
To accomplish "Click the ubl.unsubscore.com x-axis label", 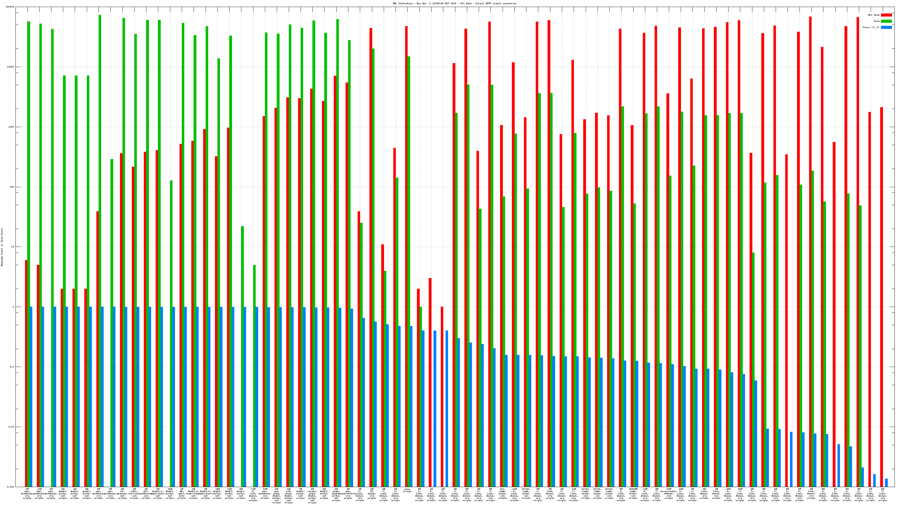I will 146,493.
